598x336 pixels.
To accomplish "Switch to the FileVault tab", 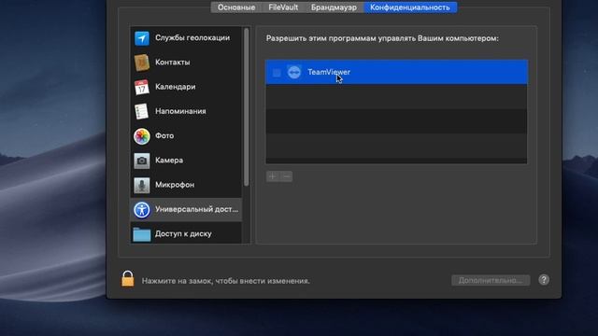I will [283, 7].
